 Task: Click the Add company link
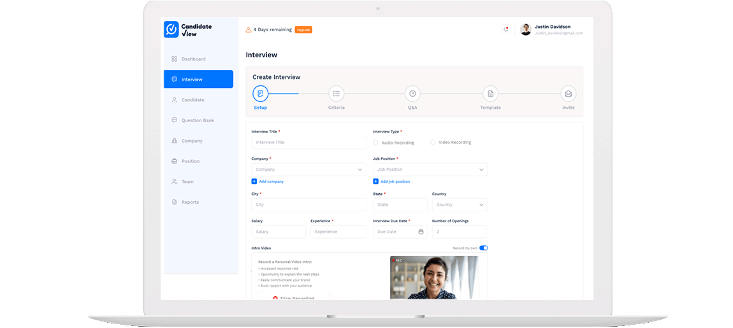[x=271, y=182]
